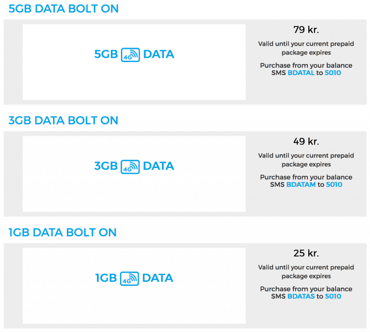
Task: Click the 4G icon in 3GB data card
Action: coord(130,166)
